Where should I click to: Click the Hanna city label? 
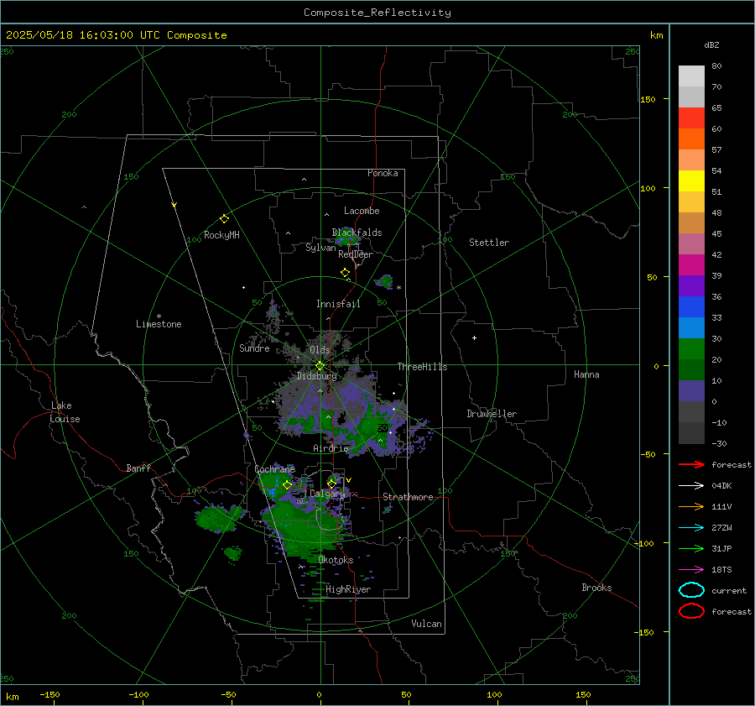(x=586, y=374)
